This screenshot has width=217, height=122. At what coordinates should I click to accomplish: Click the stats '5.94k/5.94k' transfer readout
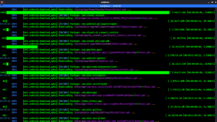[x=193, y=73]
